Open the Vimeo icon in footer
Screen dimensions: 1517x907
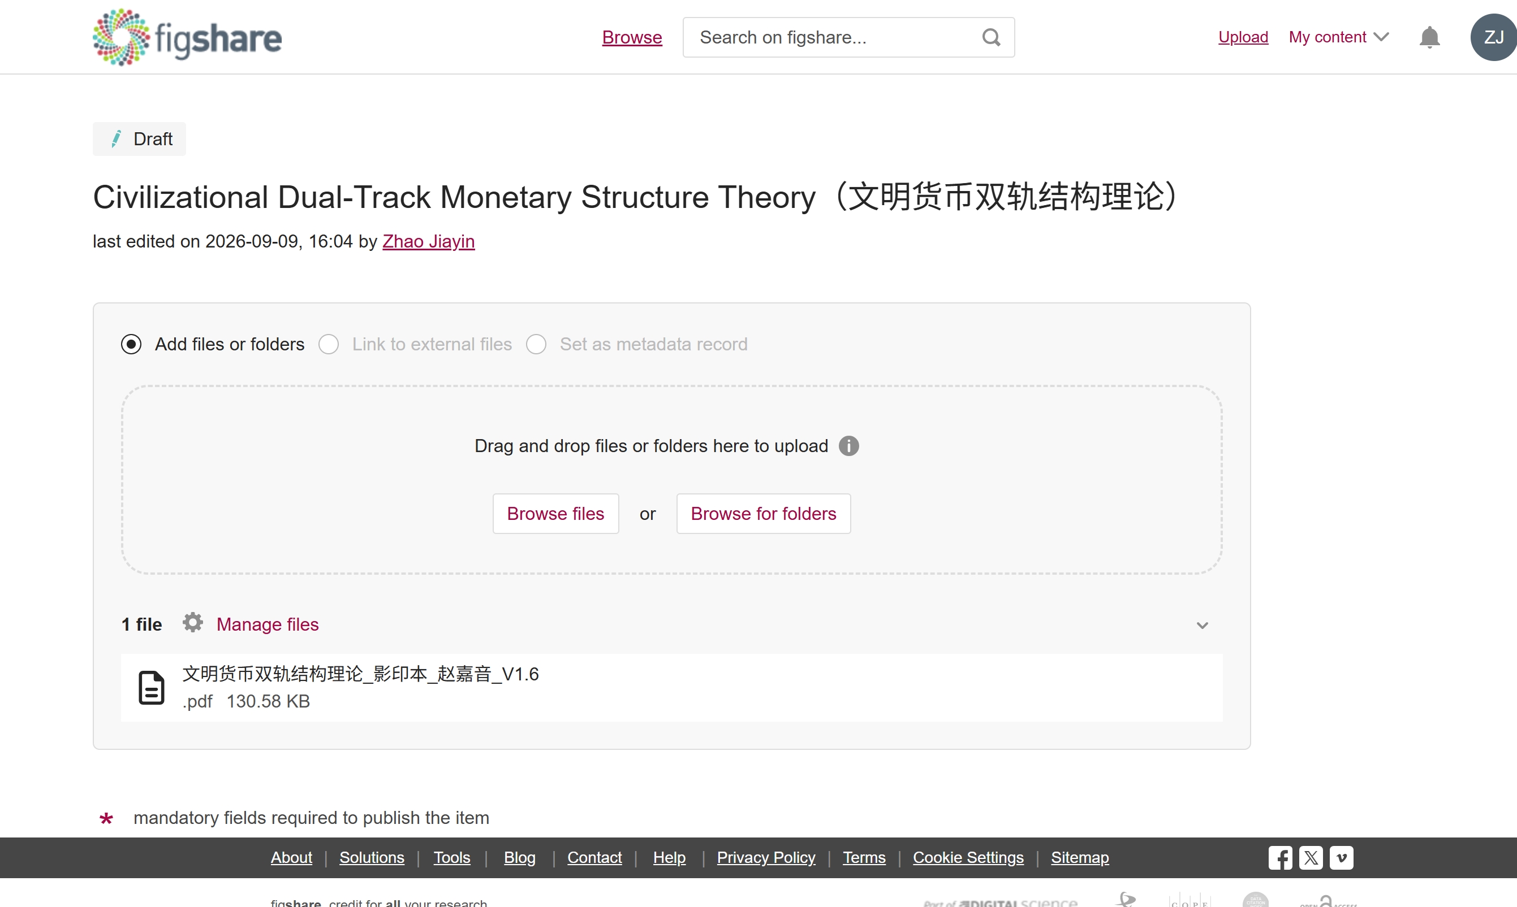(x=1341, y=857)
